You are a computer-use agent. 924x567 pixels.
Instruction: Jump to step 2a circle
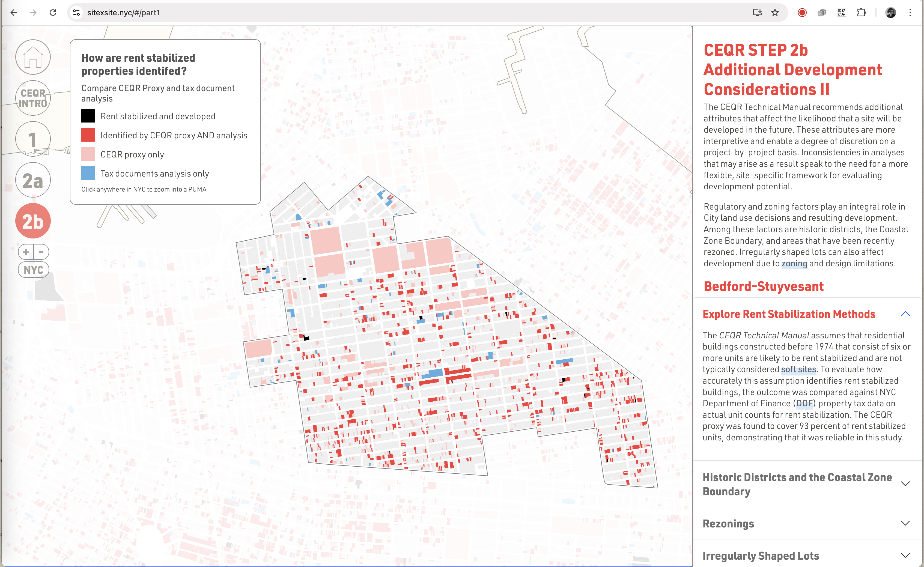coord(33,180)
